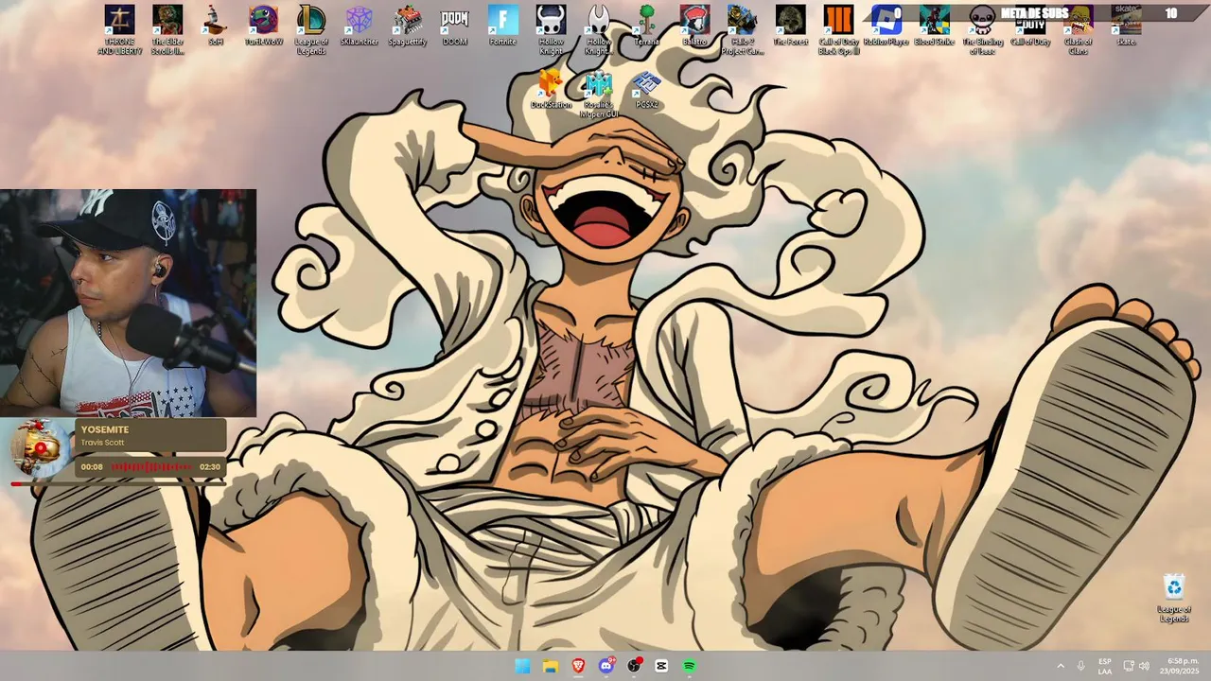Open the TurtleWoW shortcut
The width and height of the screenshot is (1211, 681).
click(x=264, y=26)
